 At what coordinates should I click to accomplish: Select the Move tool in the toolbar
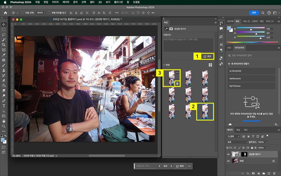pyautogui.click(x=4, y=24)
